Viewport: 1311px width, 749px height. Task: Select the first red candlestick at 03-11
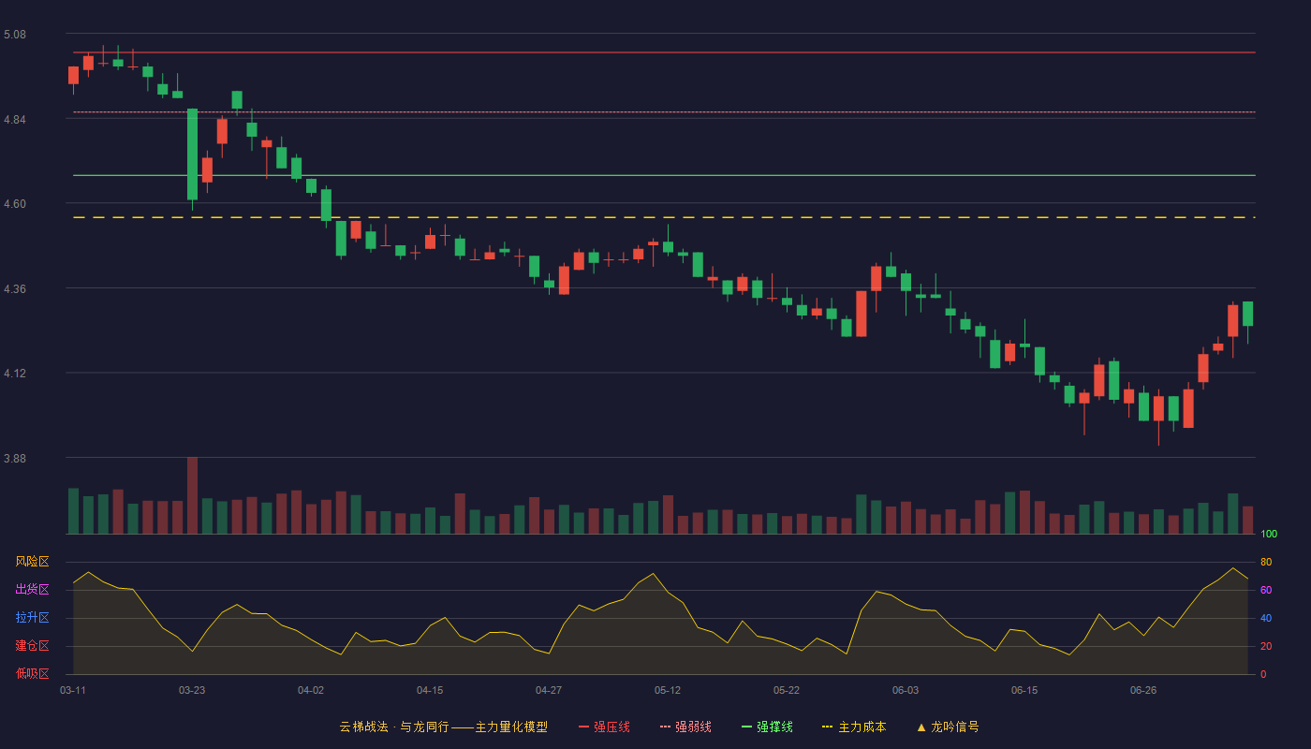[x=73, y=76]
